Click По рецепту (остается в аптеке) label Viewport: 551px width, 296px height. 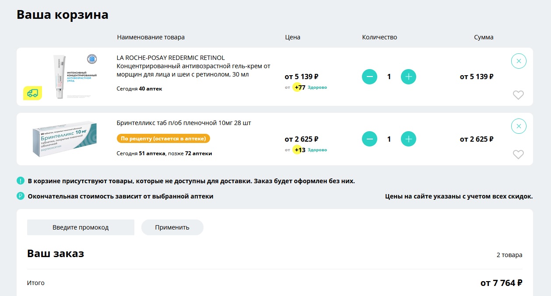164,139
